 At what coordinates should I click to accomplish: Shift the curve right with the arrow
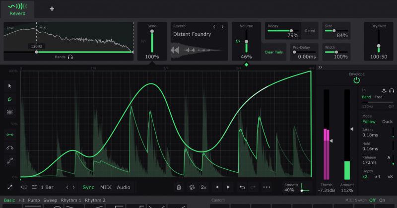[228, 187]
